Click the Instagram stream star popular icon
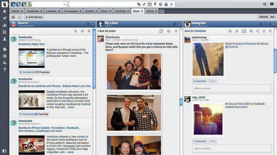The image size is (277, 155). [x=237, y=31]
